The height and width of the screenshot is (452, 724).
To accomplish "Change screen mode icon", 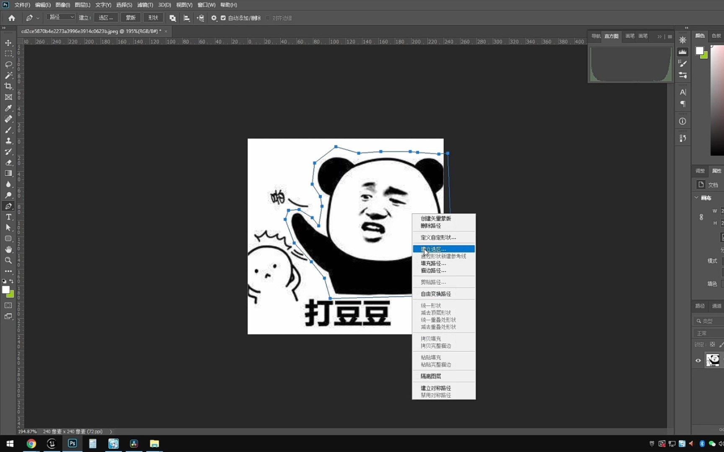I will pos(8,316).
